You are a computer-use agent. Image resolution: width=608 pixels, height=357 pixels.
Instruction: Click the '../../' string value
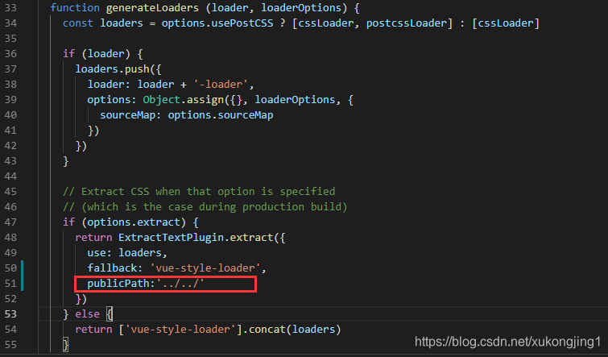(x=180, y=284)
